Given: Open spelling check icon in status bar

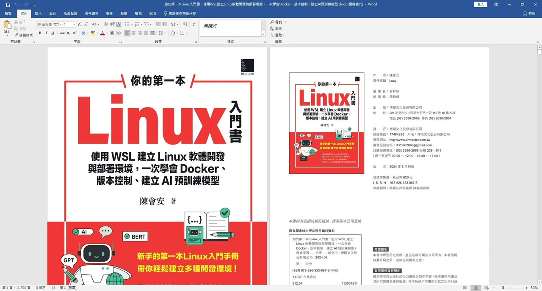Looking at the screenshot, I should point(53,288).
